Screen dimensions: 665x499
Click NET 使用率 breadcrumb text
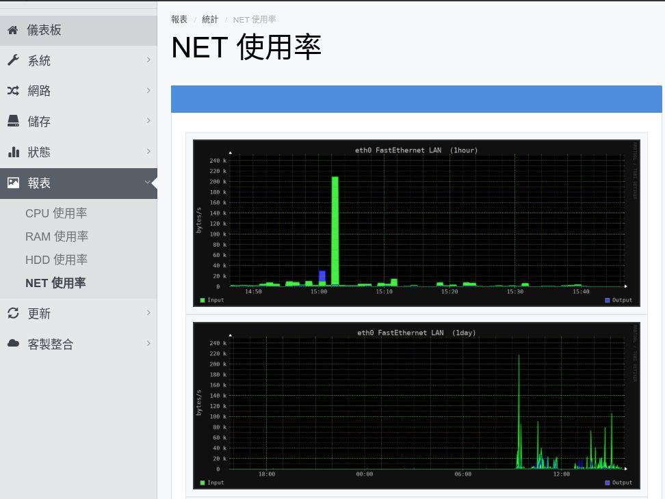(255, 20)
